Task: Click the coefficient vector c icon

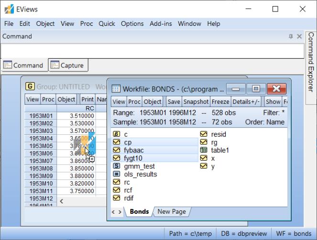Action: [x=116, y=134]
